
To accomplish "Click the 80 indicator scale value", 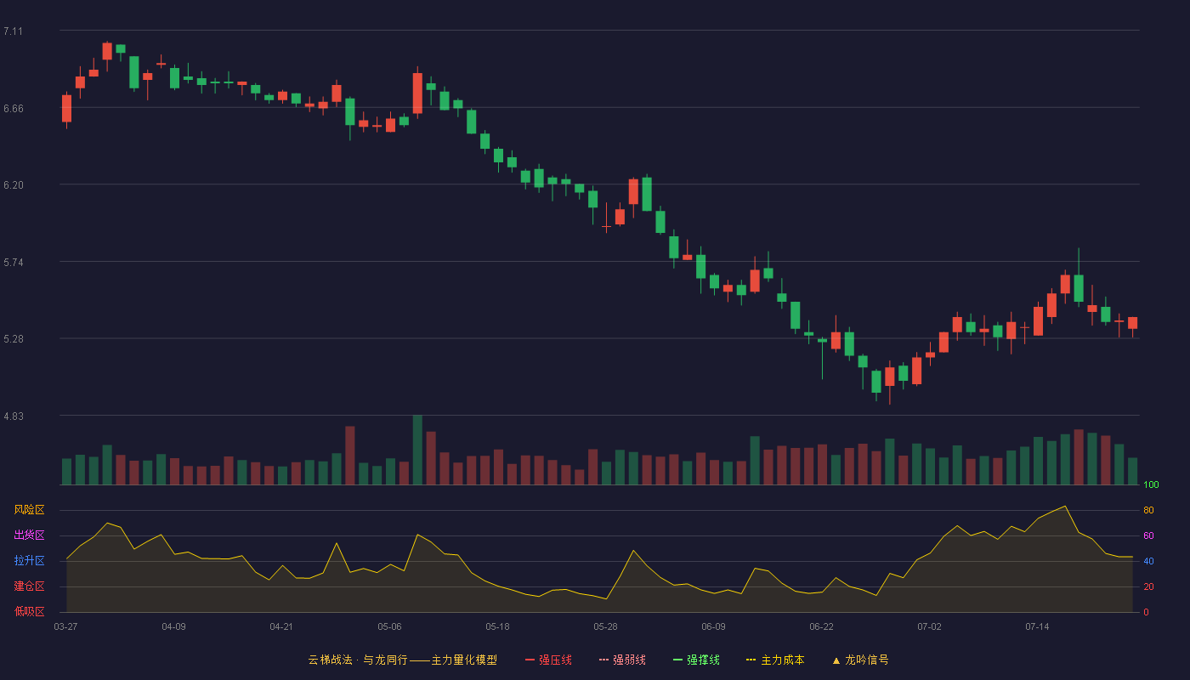I will pyautogui.click(x=1148, y=510).
